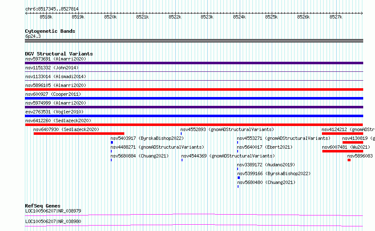Click the blue bar under esv2763531 (Vogler2010)
The width and height of the screenshot is (375, 231).
pos(194,116)
